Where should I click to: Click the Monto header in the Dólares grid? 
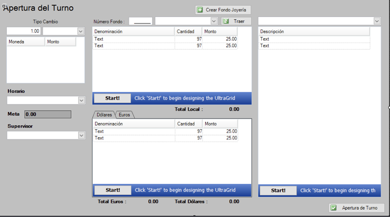click(x=220, y=124)
